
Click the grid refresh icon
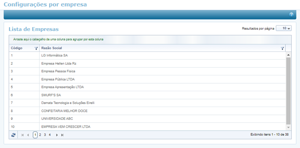point(13,135)
